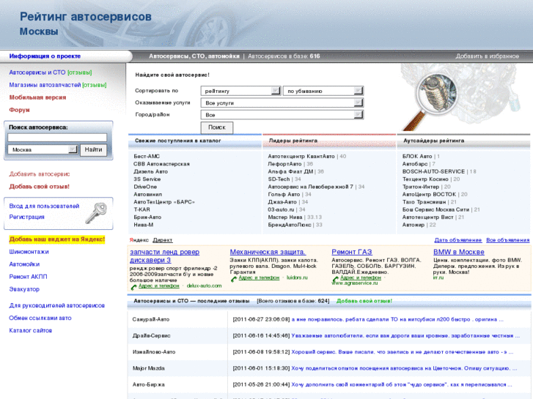Open 'Для руководителей автосервисов' link
The width and height of the screenshot is (533, 399).
(x=56, y=305)
